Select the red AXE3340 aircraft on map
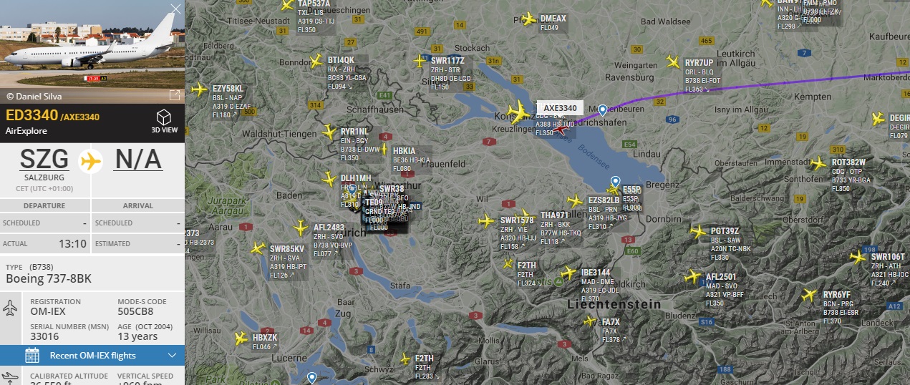The width and height of the screenshot is (910, 385). pos(560,130)
